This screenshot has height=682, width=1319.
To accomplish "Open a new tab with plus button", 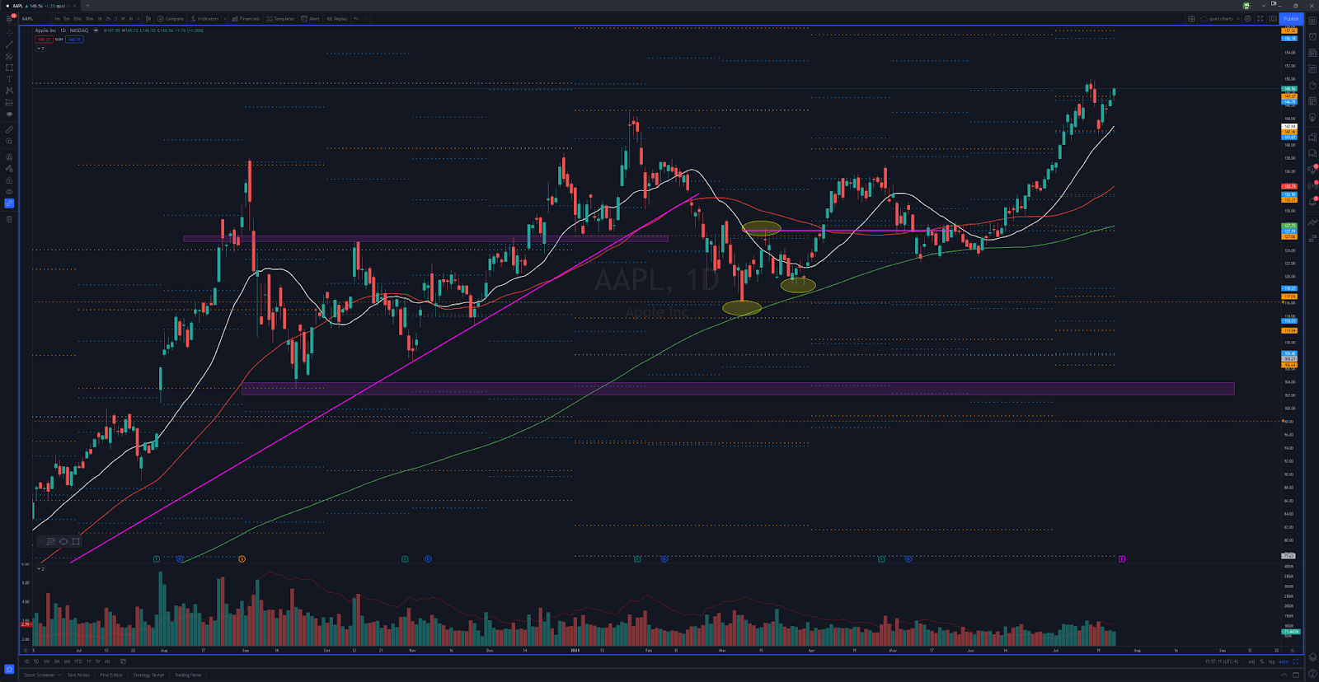I will [x=87, y=6].
